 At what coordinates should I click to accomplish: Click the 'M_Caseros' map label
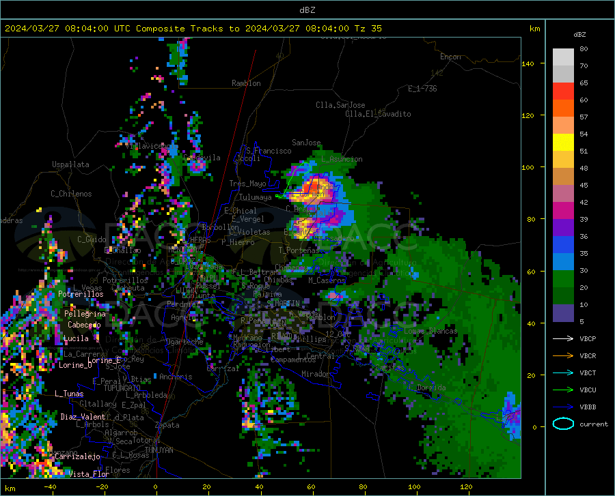pyautogui.click(x=327, y=280)
